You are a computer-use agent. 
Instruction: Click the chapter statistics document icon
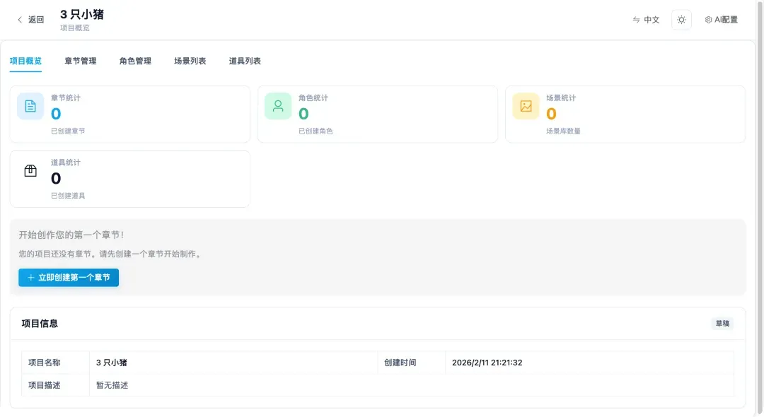click(30, 106)
